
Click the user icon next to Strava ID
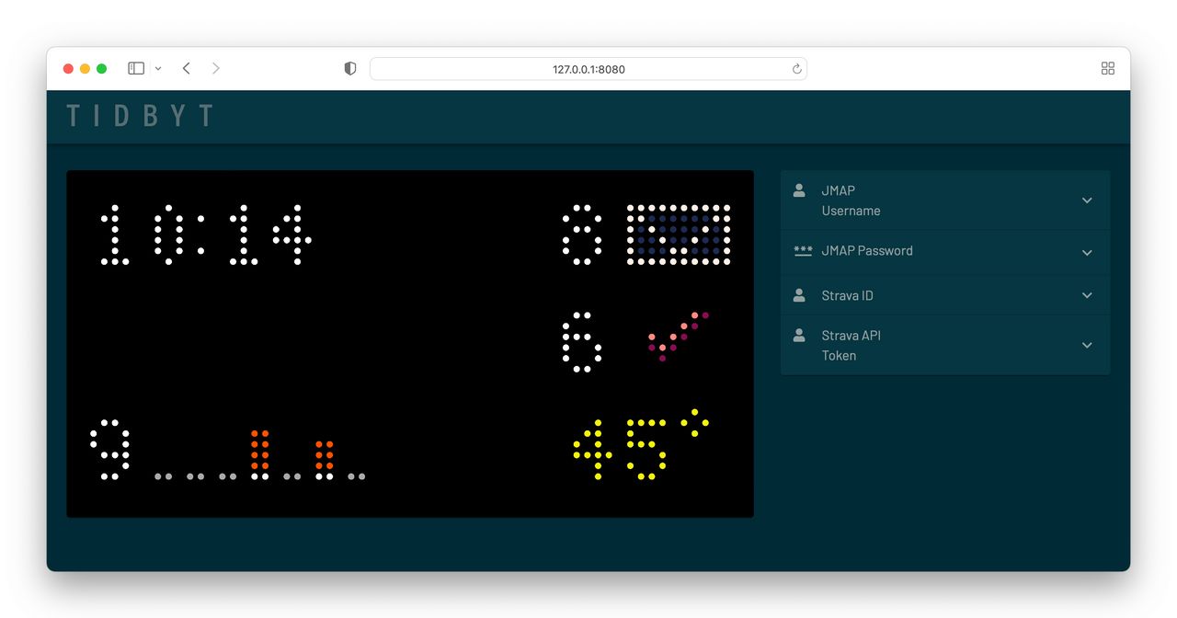(799, 294)
